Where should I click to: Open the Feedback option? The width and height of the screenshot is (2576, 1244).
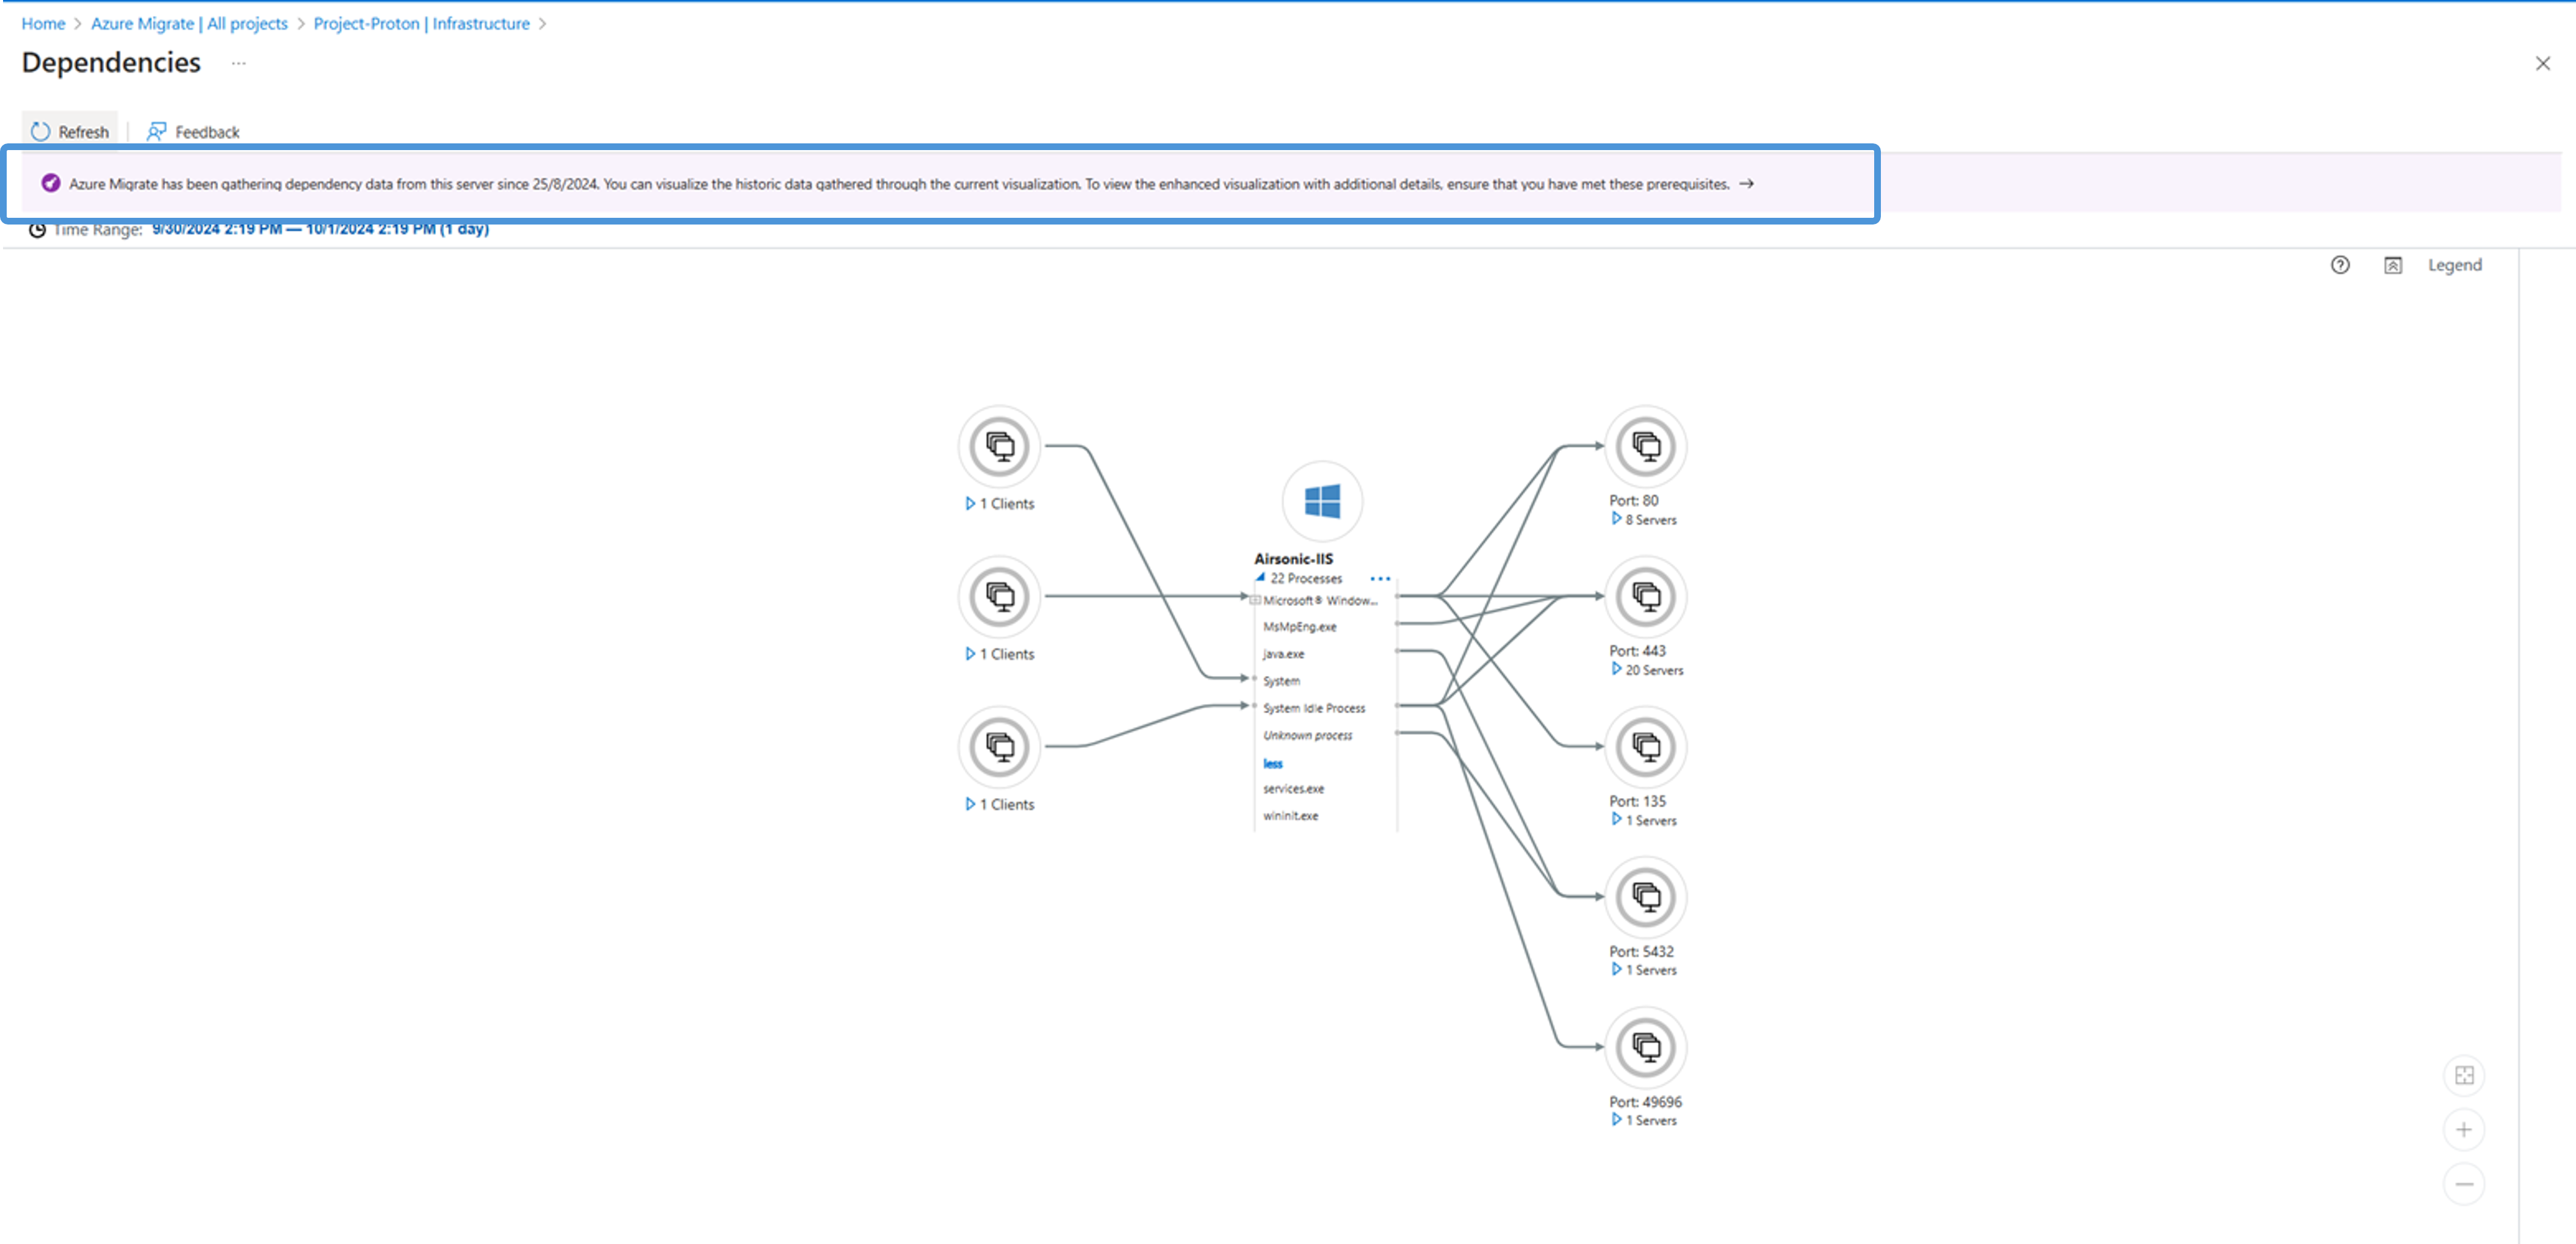(194, 132)
